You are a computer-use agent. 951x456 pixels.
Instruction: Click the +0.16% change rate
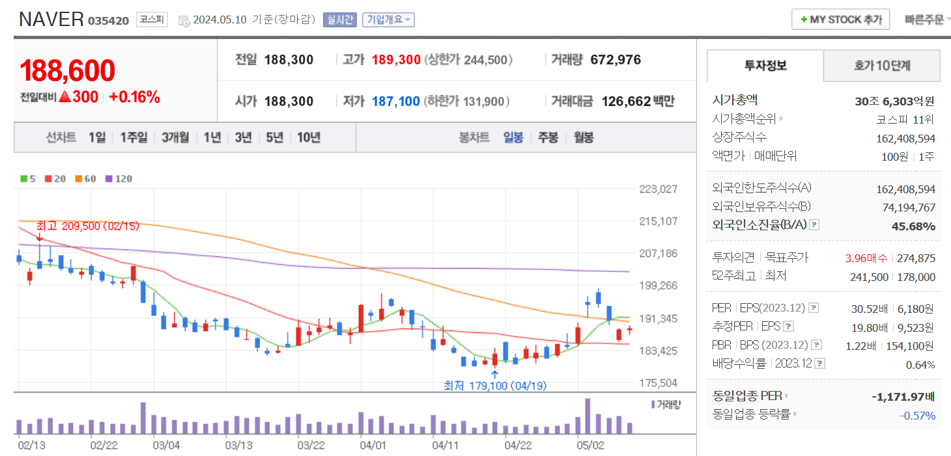point(134,97)
